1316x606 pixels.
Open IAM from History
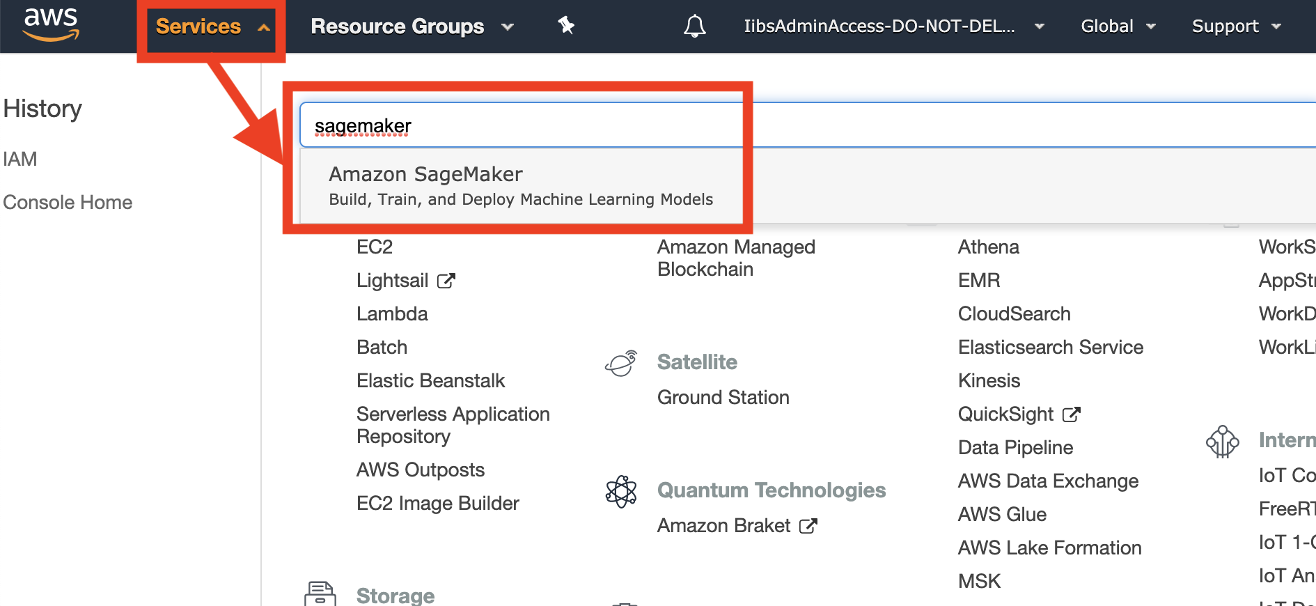pos(20,159)
